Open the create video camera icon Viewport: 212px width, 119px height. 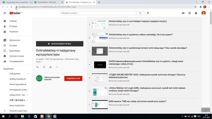(183, 13)
